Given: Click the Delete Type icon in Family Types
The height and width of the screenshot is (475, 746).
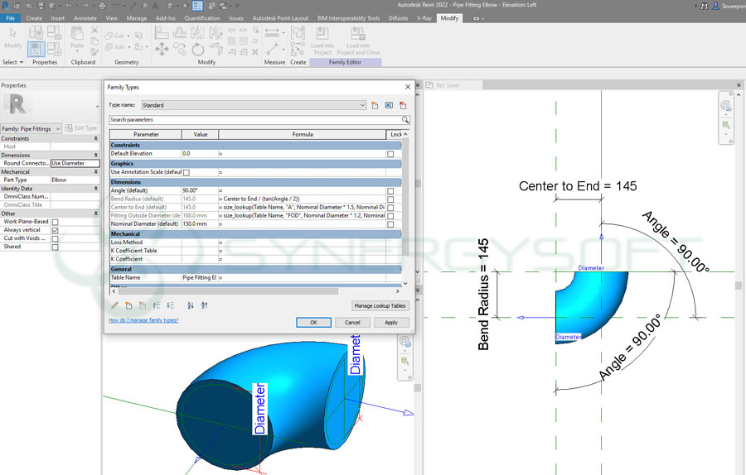Looking at the screenshot, I should pos(403,106).
